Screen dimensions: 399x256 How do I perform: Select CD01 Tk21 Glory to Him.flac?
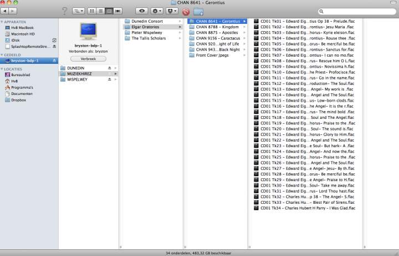pyautogui.click(x=307, y=134)
